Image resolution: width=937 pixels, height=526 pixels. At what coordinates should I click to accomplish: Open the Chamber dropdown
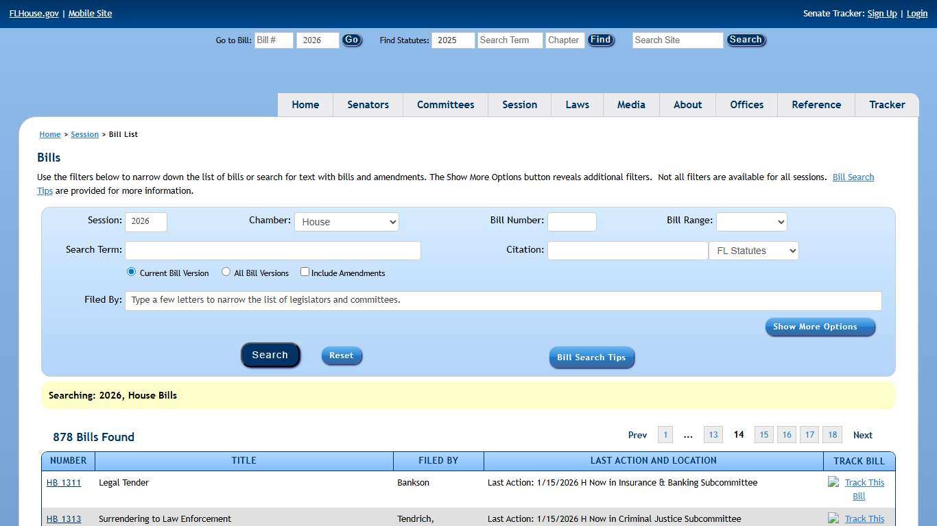(x=346, y=222)
